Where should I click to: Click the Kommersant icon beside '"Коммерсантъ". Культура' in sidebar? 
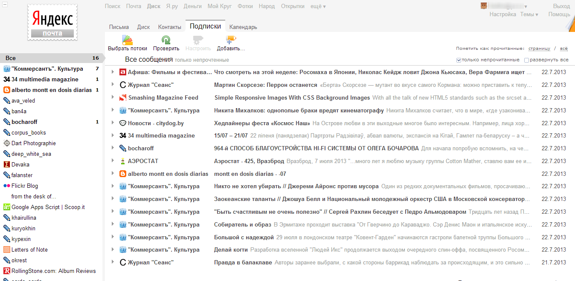[7, 69]
